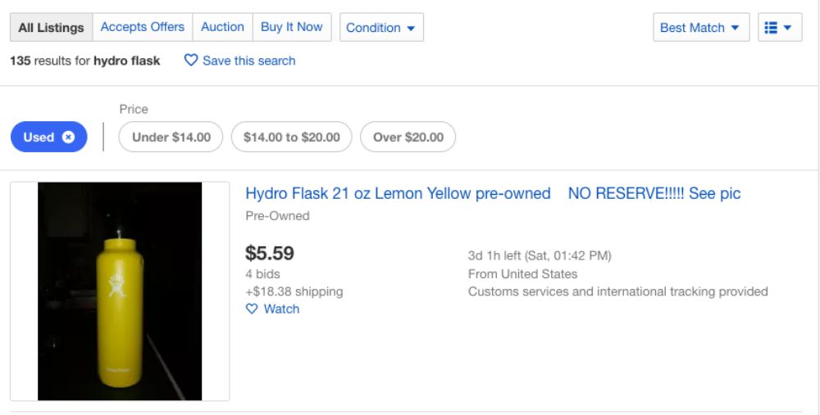820x415 pixels.
Task: Select the All Listings tab
Action: pos(51,27)
